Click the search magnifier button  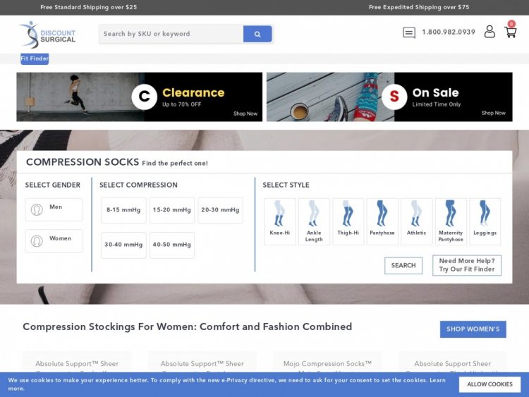257,34
